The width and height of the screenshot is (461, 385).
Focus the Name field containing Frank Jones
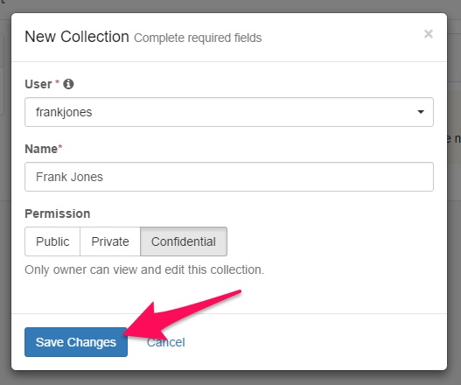click(x=229, y=177)
